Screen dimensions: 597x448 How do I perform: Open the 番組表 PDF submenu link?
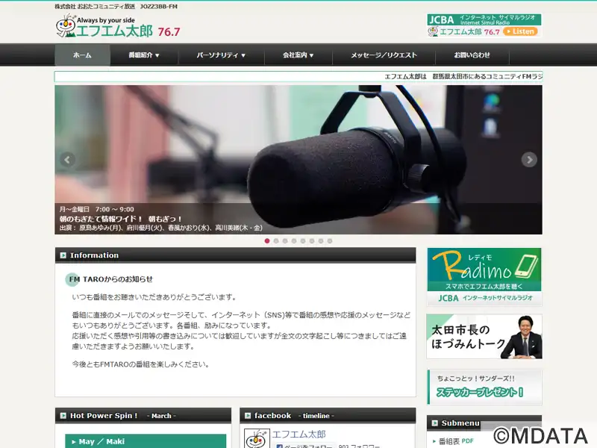(x=456, y=441)
